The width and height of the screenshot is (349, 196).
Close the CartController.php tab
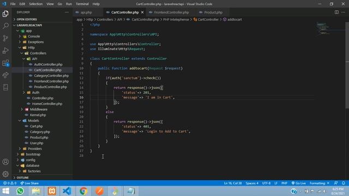pos(142,12)
